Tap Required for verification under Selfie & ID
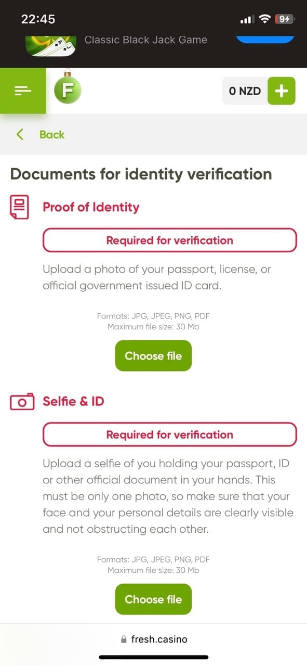Viewport: 307px width, 666px height. coord(169,434)
